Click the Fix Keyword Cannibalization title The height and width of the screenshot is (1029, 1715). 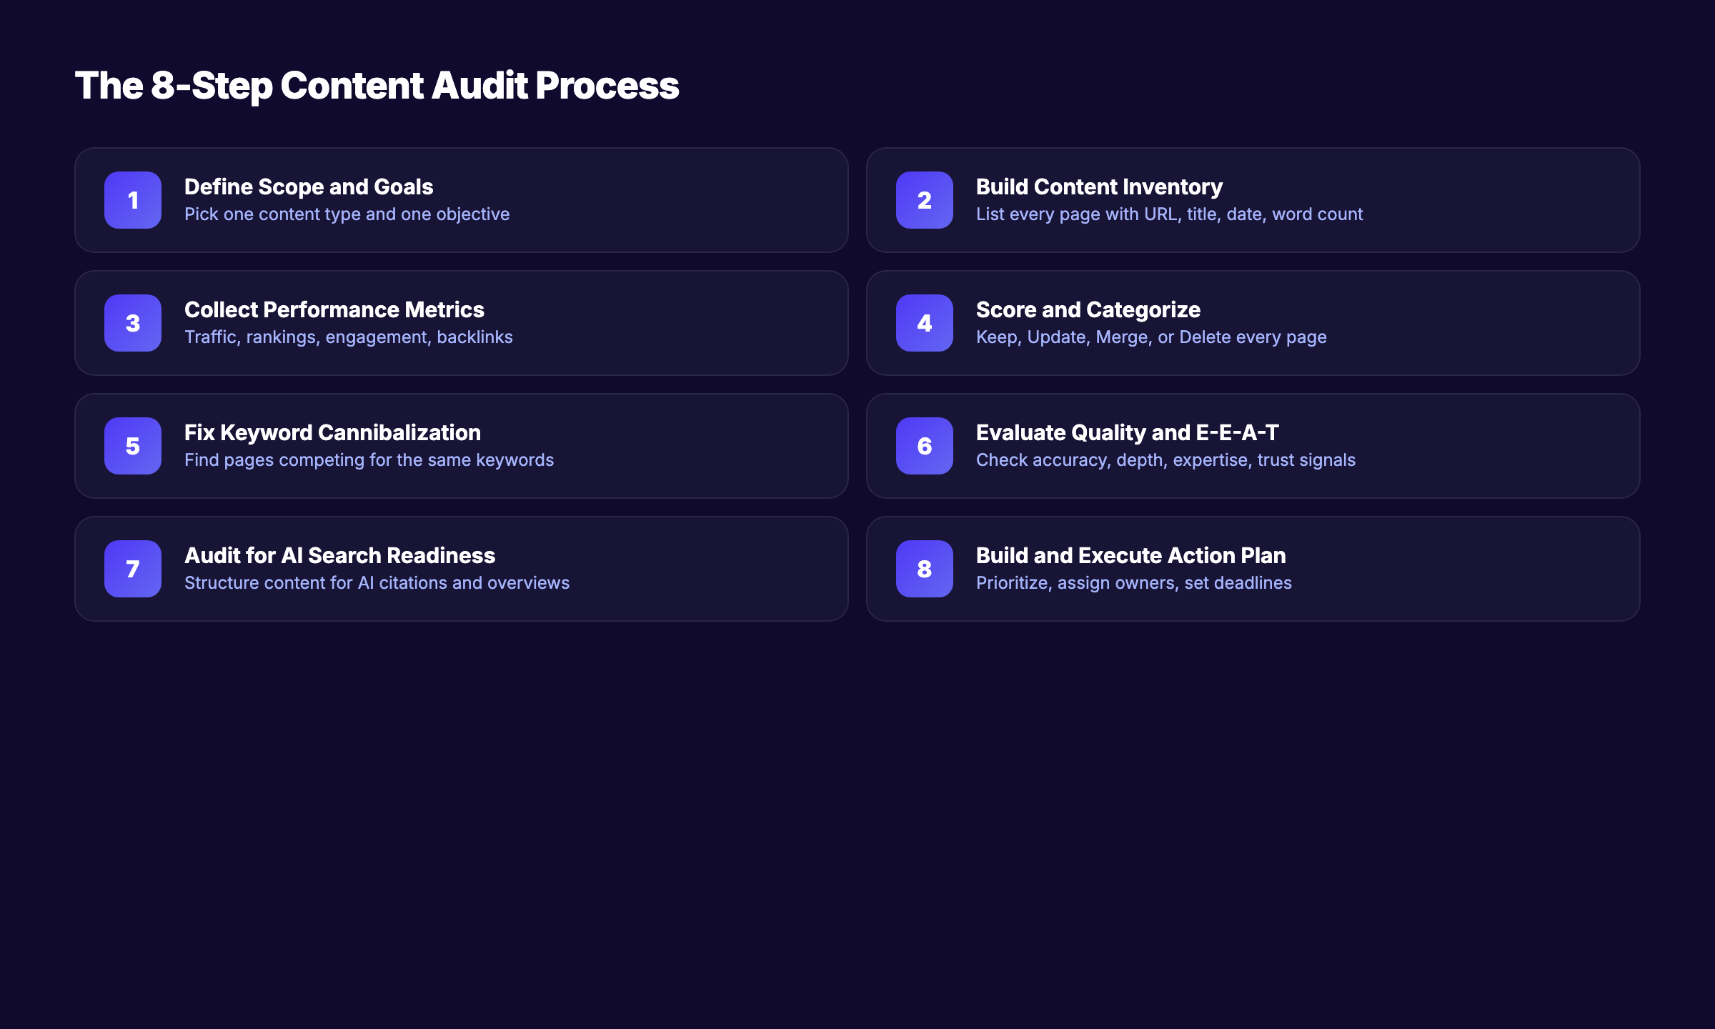coord(332,432)
